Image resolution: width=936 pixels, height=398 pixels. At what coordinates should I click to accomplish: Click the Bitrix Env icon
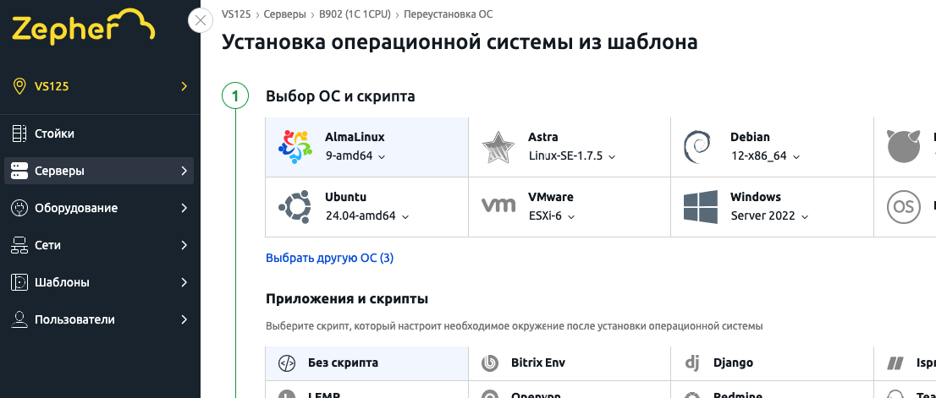click(489, 363)
